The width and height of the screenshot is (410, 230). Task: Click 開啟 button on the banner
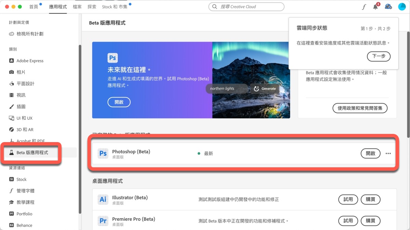point(119,102)
